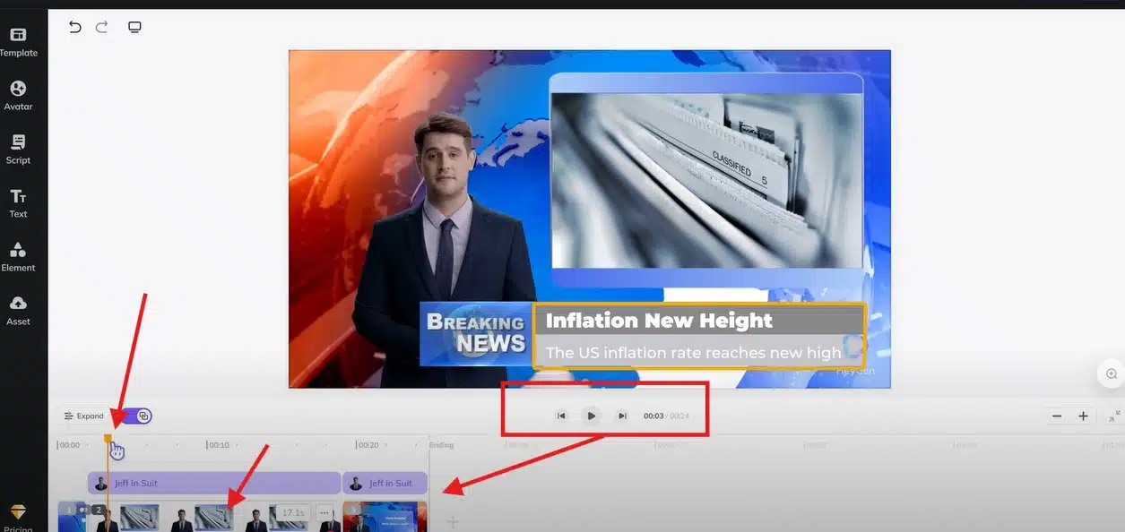Open the Element panel
This screenshot has height=532, width=1125.
(18, 255)
